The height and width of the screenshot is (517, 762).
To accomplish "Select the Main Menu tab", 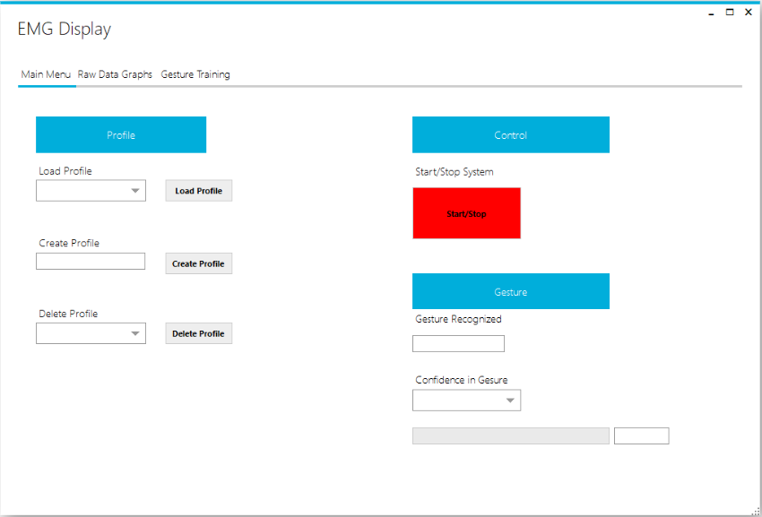I will pos(46,74).
